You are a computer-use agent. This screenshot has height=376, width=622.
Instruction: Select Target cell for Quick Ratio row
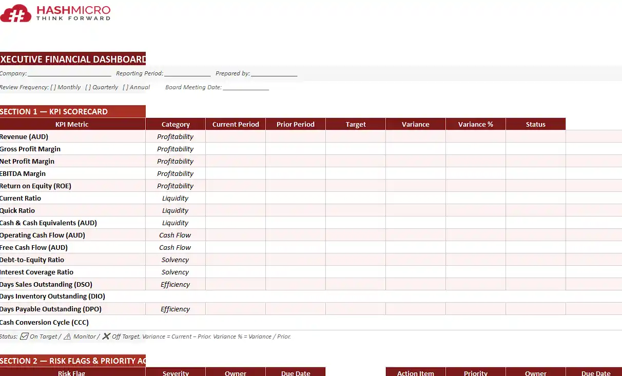(x=355, y=210)
